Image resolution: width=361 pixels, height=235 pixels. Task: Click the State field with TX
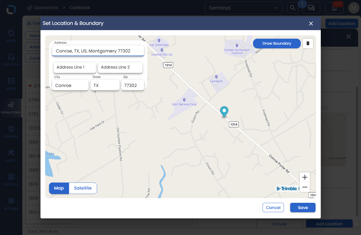(105, 85)
